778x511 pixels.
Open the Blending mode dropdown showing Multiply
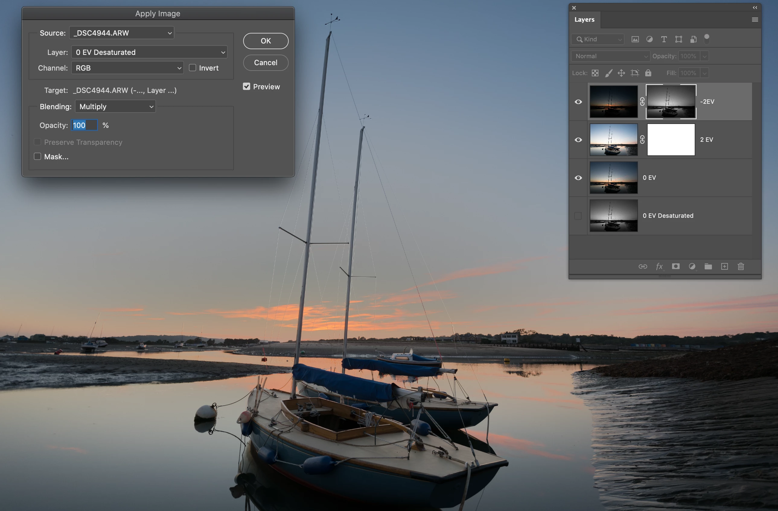click(115, 106)
